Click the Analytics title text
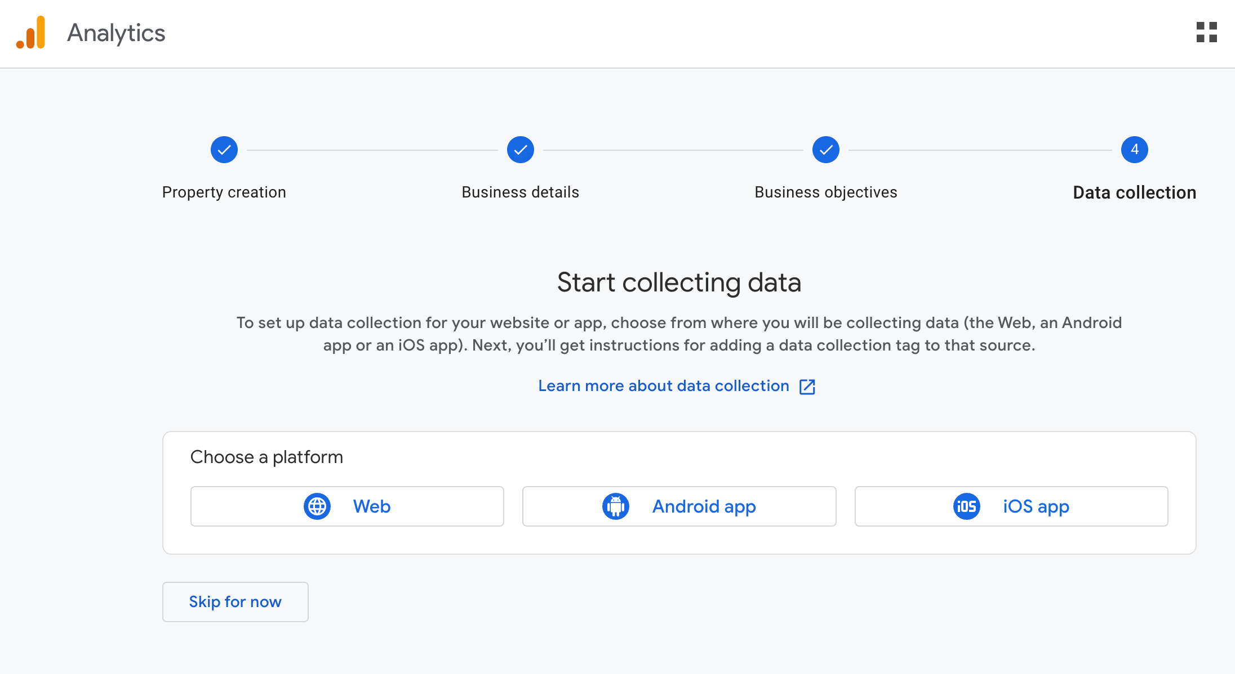The image size is (1235, 674). coord(116,33)
